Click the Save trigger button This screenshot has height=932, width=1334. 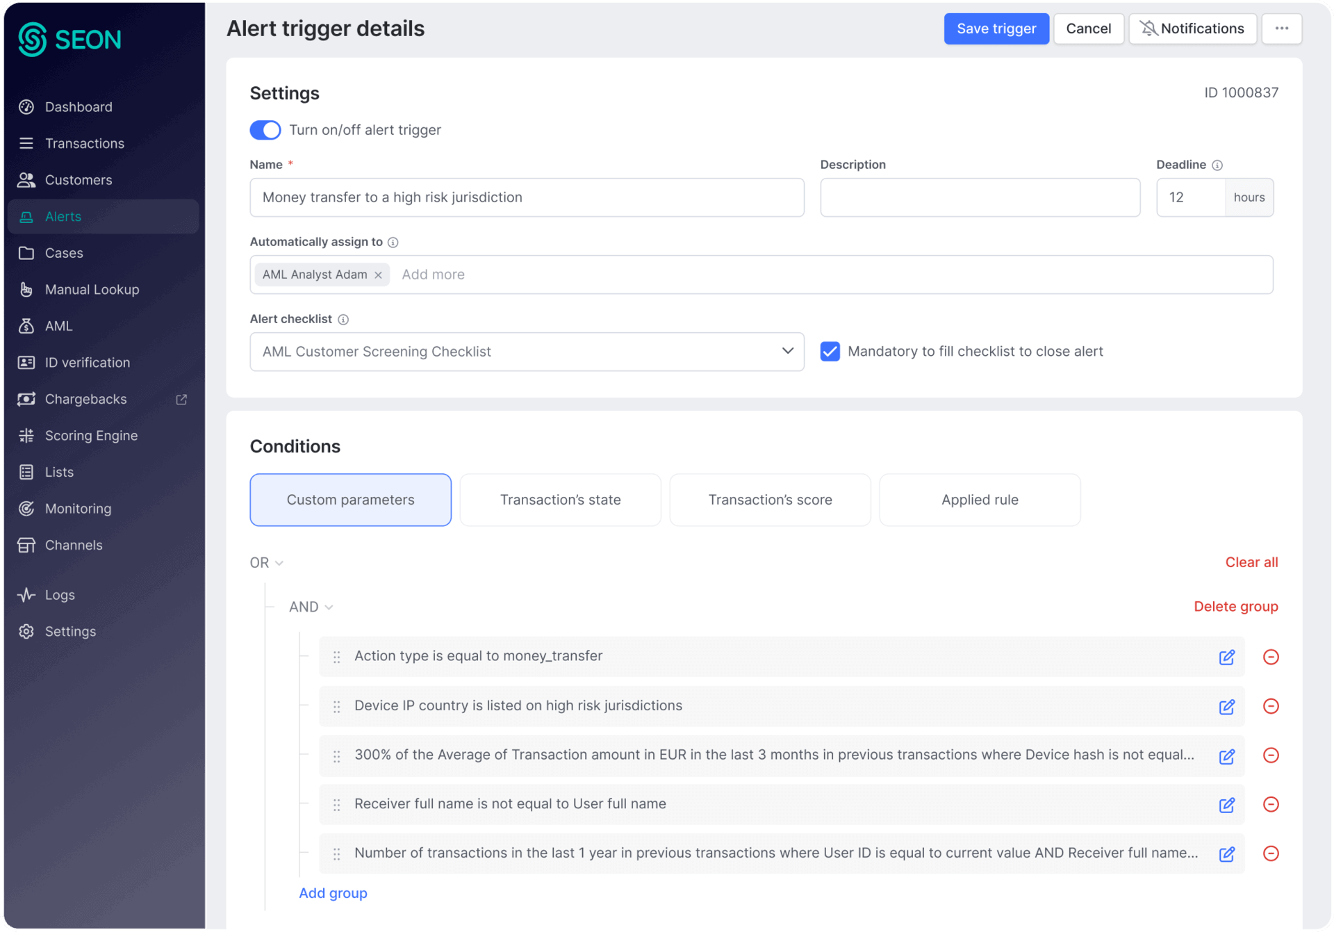point(996,28)
